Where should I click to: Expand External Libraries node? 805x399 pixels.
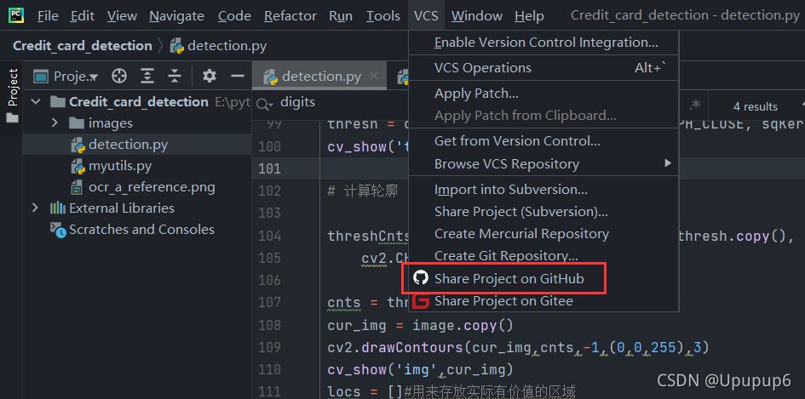[x=35, y=208]
